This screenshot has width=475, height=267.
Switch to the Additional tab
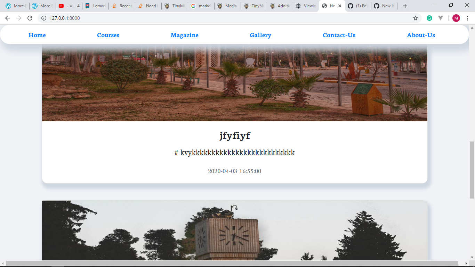point(280,6)
